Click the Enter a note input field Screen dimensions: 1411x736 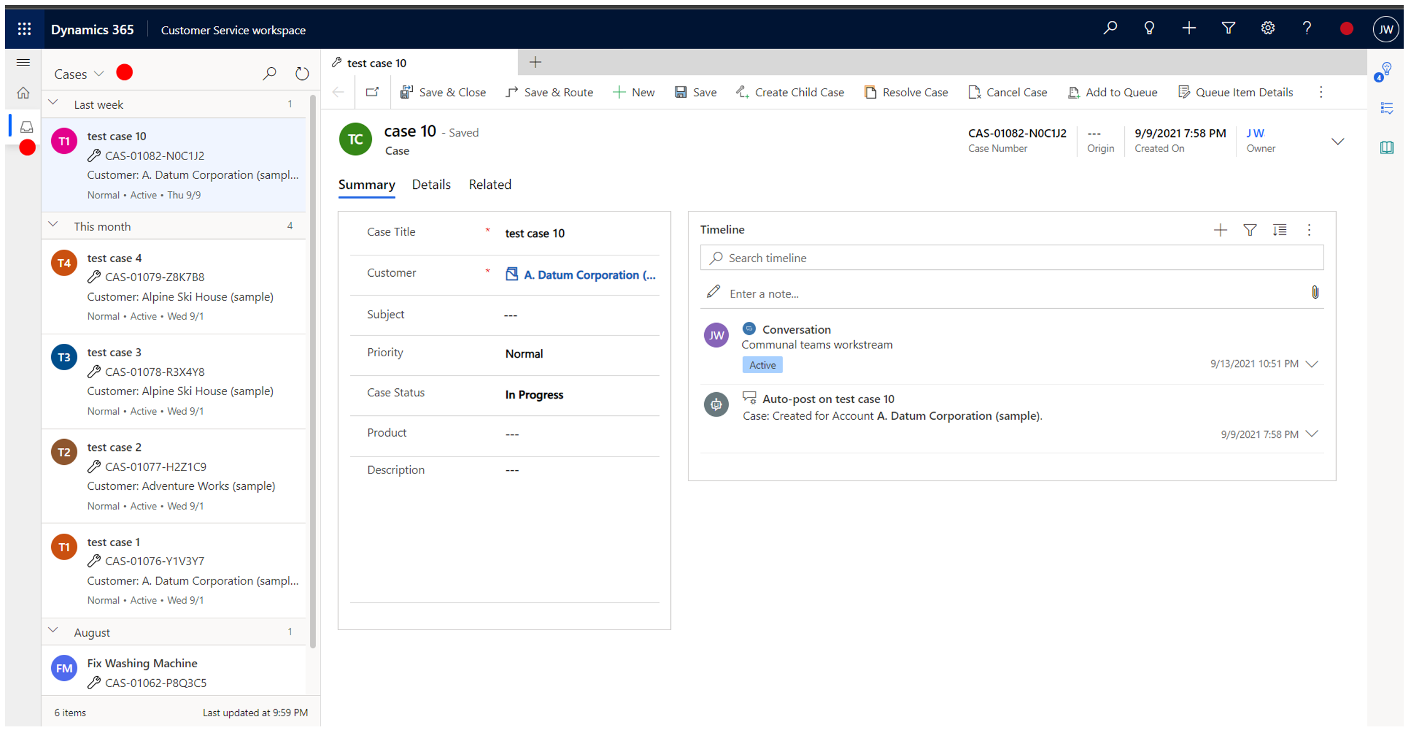(1013, 293)
